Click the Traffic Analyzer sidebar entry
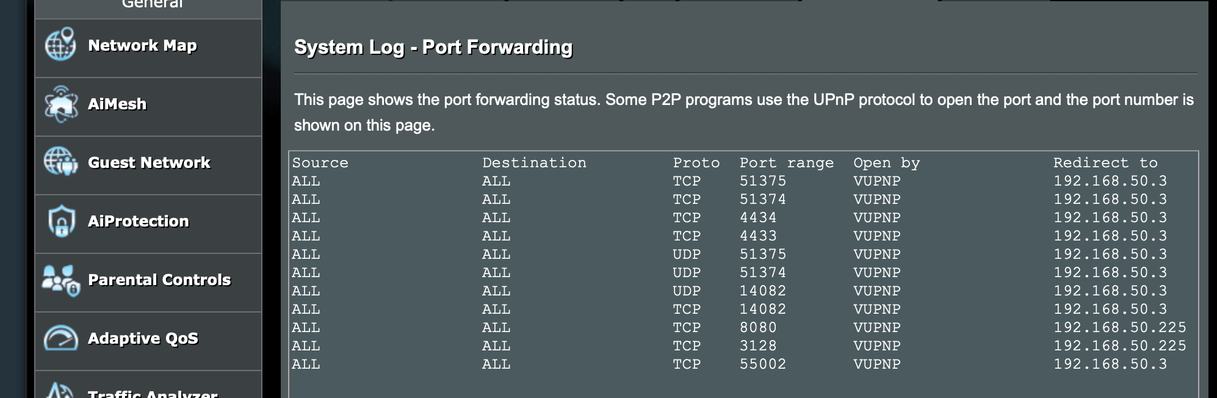The image size is (1217, 398). [x=151, y=394]
